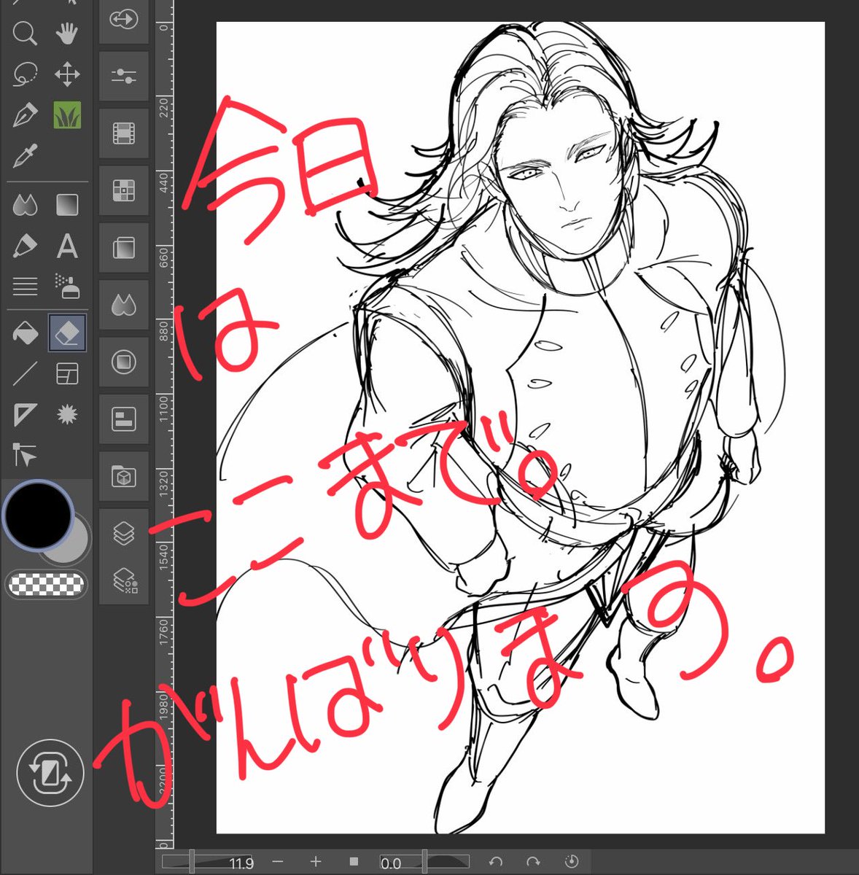The width and height of the screenshot is (859, 875).
Task: Select the Operation object-cursor tool
Action: [25, 456]
